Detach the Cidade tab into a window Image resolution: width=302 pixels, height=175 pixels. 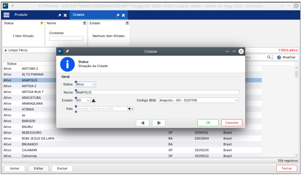coord(118,15)
